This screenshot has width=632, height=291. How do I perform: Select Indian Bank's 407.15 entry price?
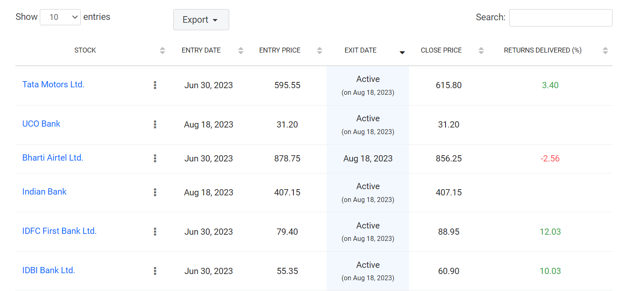click(287, 192)
